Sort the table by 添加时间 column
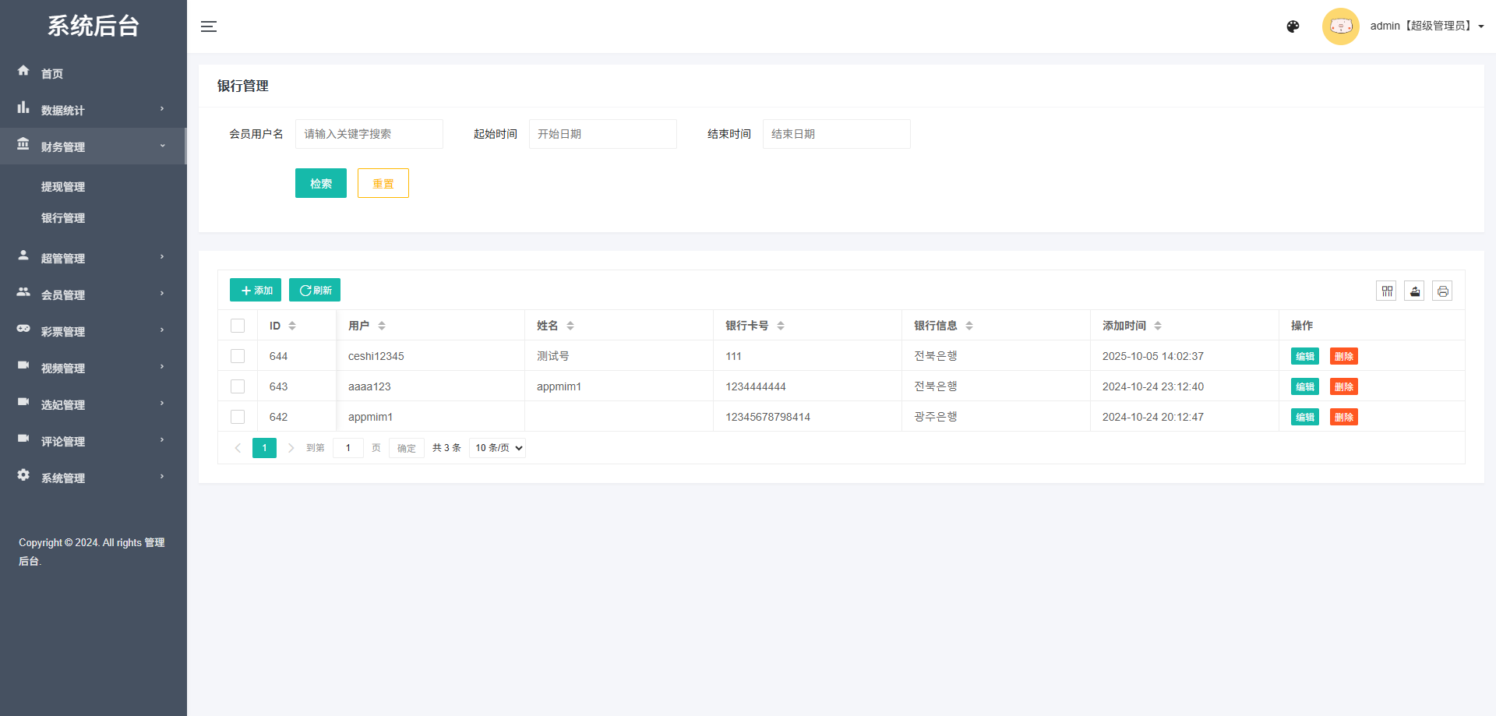The height and width of the screenshot is (716, 1496). (x=1158, y=326)
